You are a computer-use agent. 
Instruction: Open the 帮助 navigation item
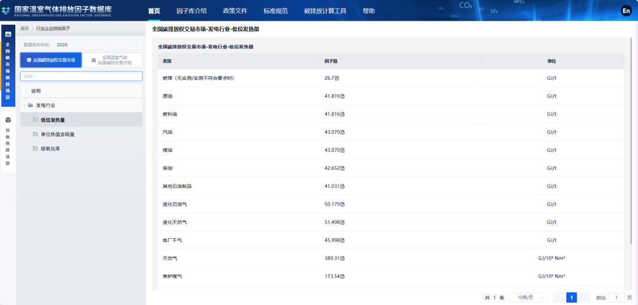point(369,11)
